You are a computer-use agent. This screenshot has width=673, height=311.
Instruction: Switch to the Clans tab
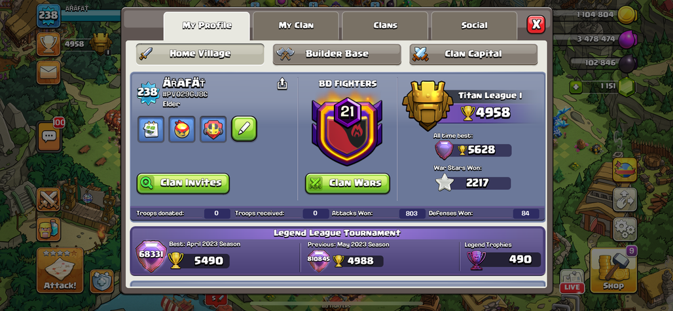(385, 26)
